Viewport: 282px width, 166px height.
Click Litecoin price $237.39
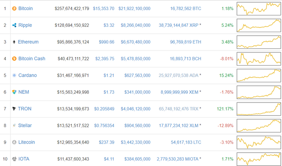(x=107, y=142)
